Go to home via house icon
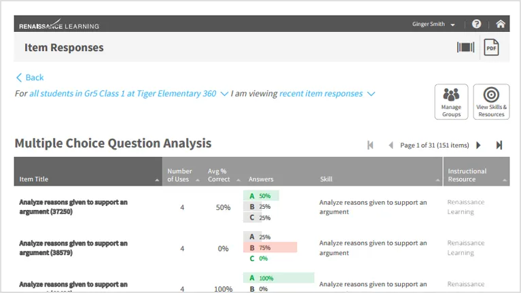The width and height of the screenshot is (521, 293). point(501,24)
